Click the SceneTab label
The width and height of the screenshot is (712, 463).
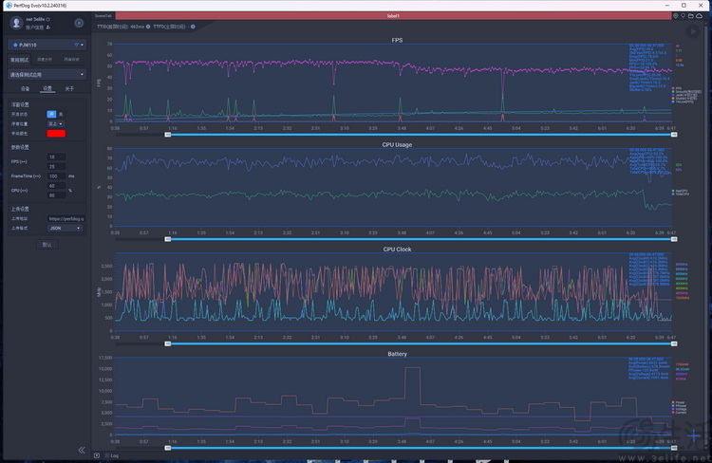click(x=103, y=16)
